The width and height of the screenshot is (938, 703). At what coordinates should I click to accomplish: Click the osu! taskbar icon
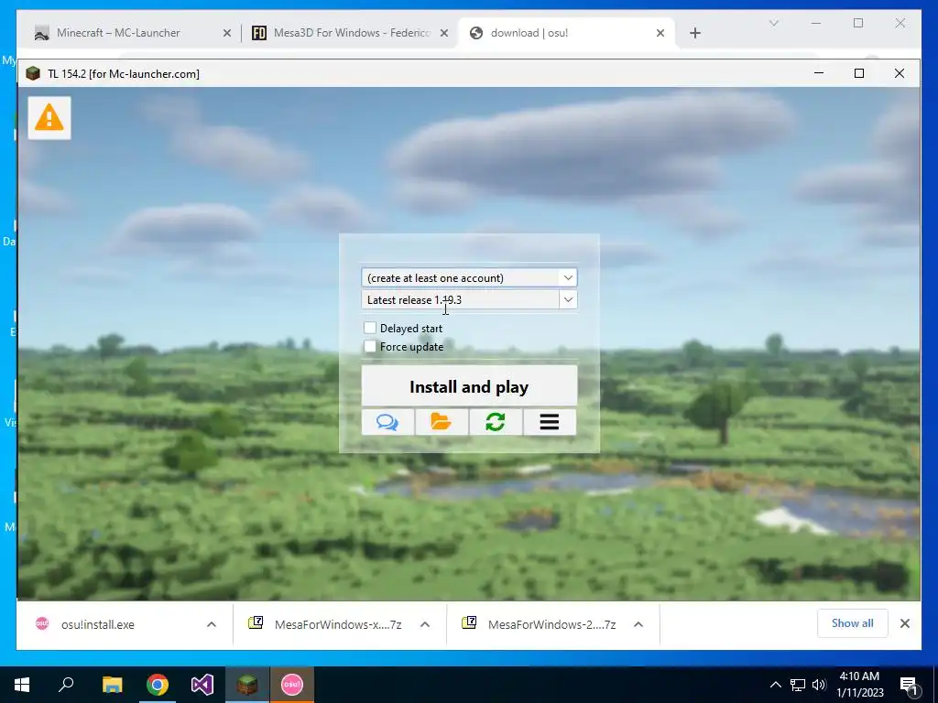click(292, 685)
